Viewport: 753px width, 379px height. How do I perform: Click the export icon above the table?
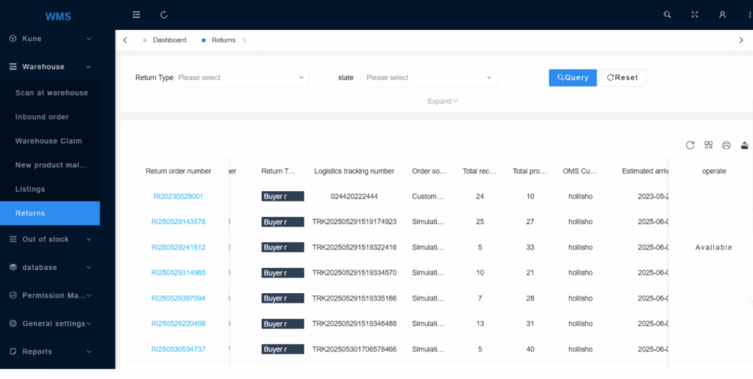744,145
